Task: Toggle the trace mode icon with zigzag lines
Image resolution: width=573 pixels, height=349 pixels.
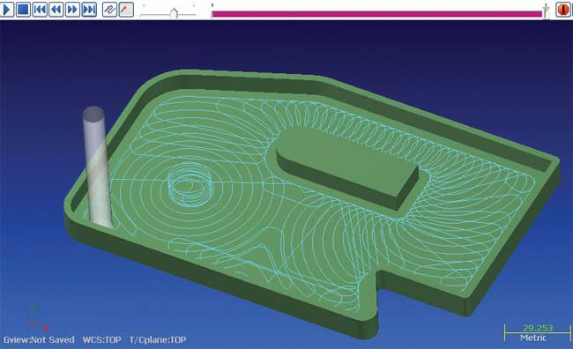Action: point(109,9)
